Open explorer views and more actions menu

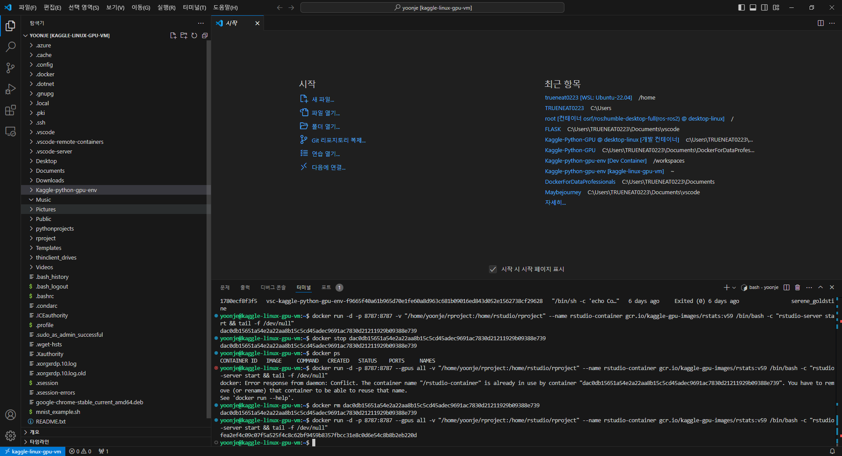click(x=201, y=23)
